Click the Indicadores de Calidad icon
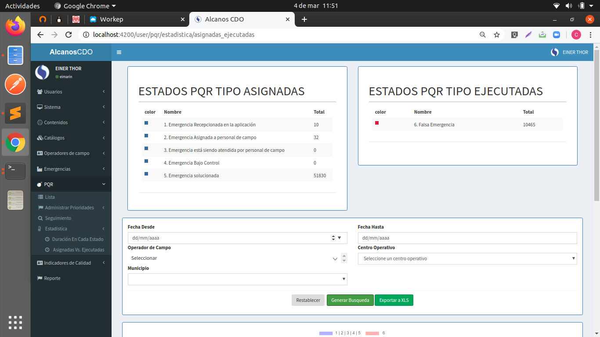600x337 pixels. pos(40,263)
